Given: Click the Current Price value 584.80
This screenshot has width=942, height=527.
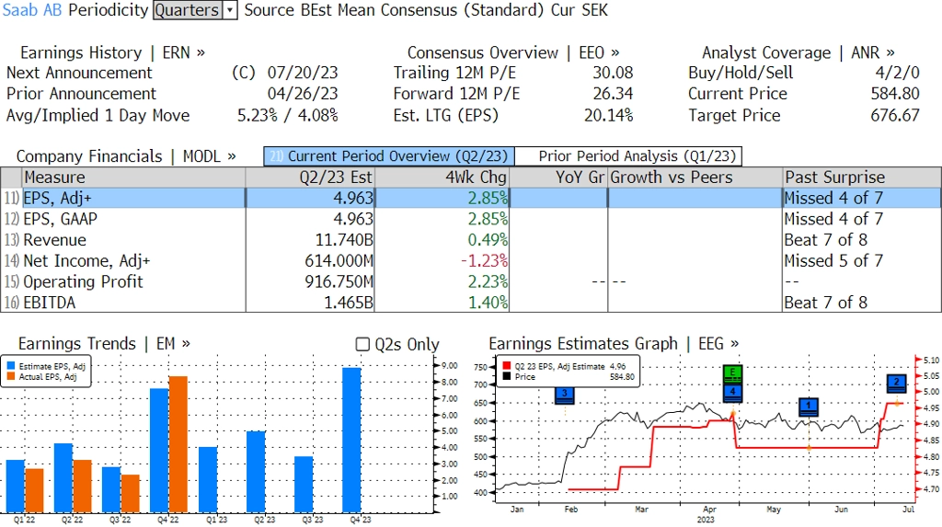Looking at the screenshot, I should (x=895, y=94).
